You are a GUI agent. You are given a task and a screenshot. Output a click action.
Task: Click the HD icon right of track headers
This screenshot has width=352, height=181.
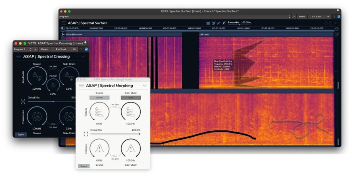tap(337, 34)
